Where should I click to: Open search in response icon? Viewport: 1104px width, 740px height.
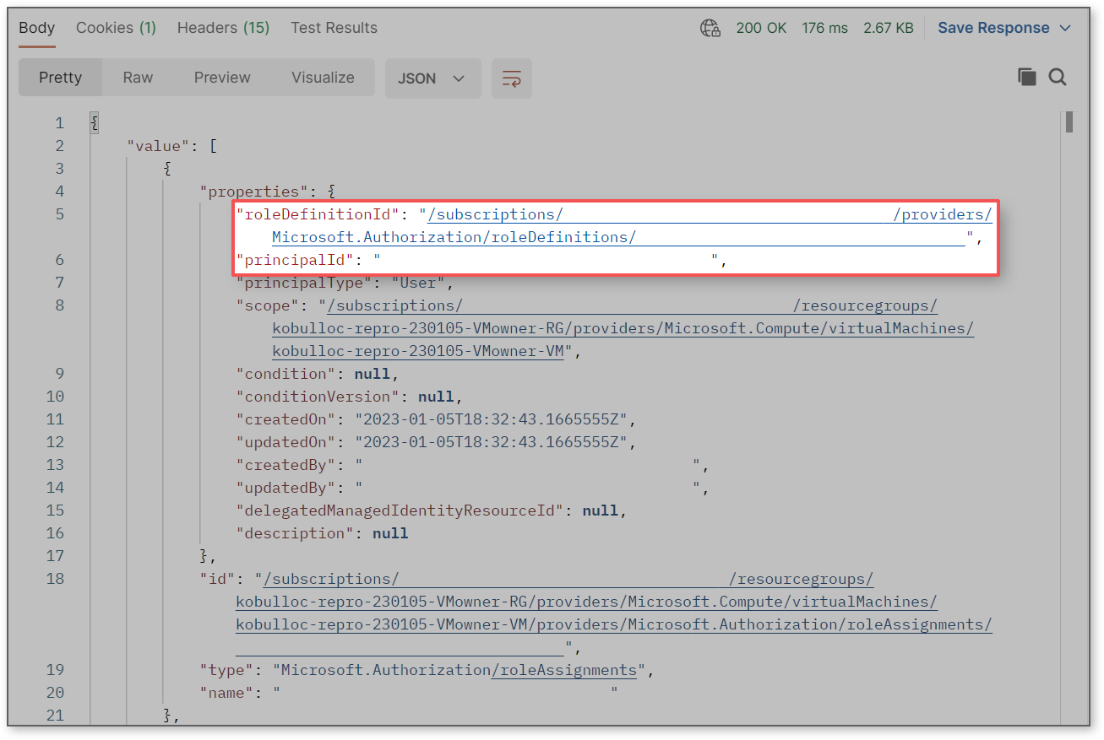click(1058, 78)
